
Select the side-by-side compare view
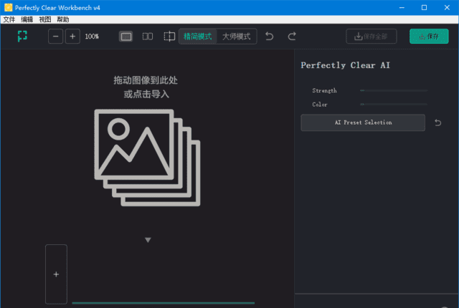(x=148, y=37)
